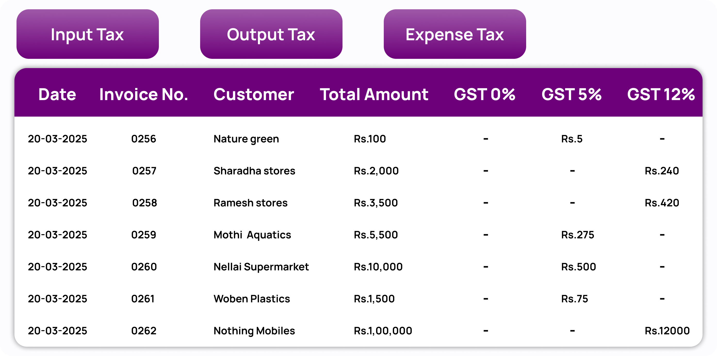This screenshot has height=356, width=717.
Task: Select the Sharadha stores customer row
Action: (x=358, y=171)
